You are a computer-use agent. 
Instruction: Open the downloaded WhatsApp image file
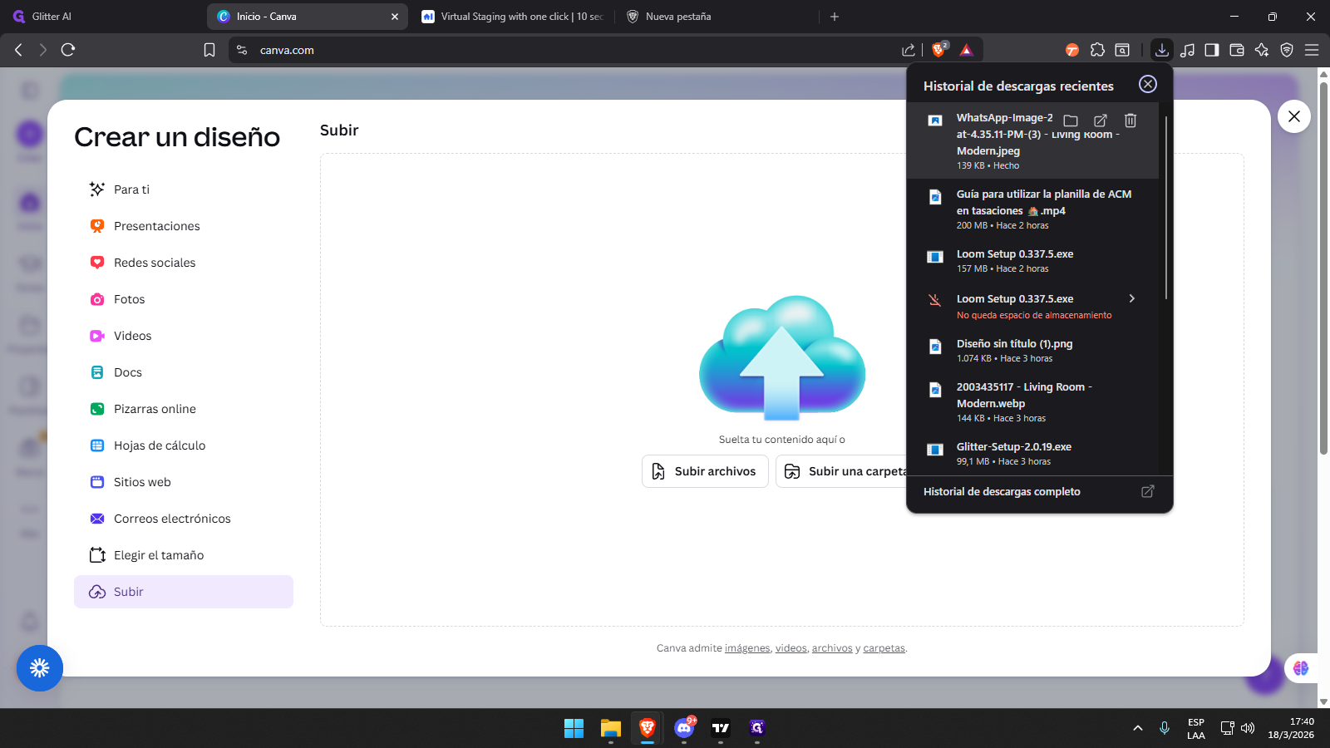click(1100, 121)
